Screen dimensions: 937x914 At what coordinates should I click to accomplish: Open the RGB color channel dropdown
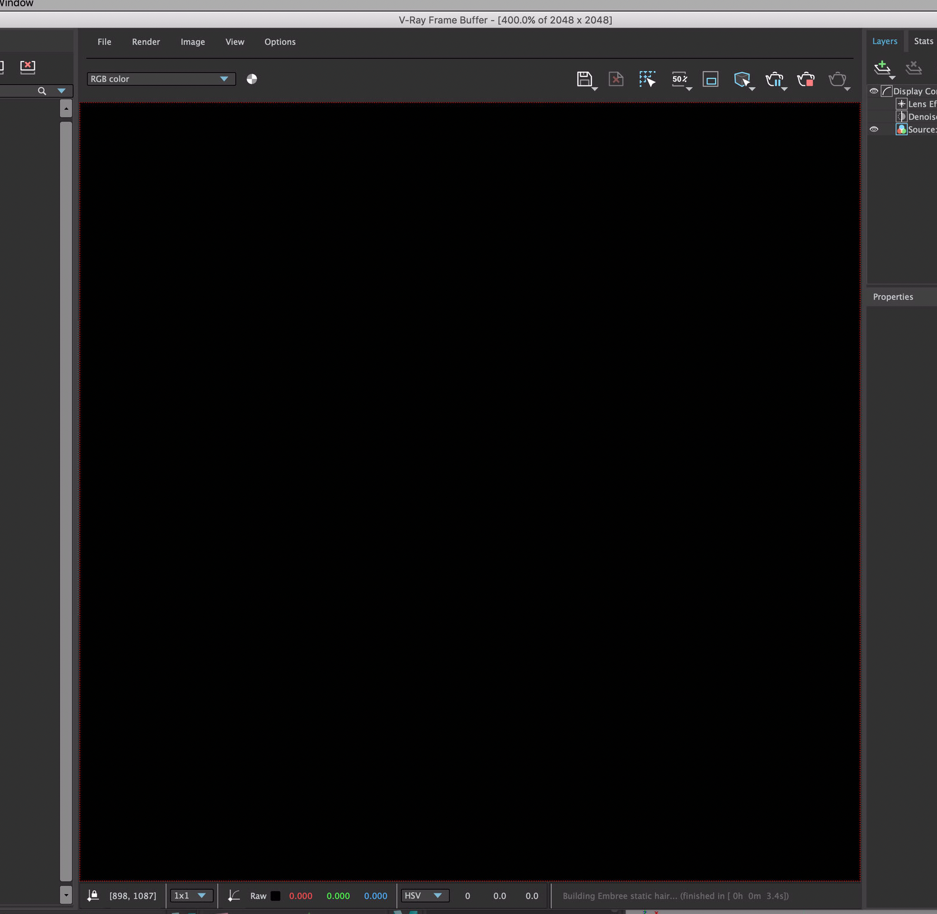[x=161, y=79]
